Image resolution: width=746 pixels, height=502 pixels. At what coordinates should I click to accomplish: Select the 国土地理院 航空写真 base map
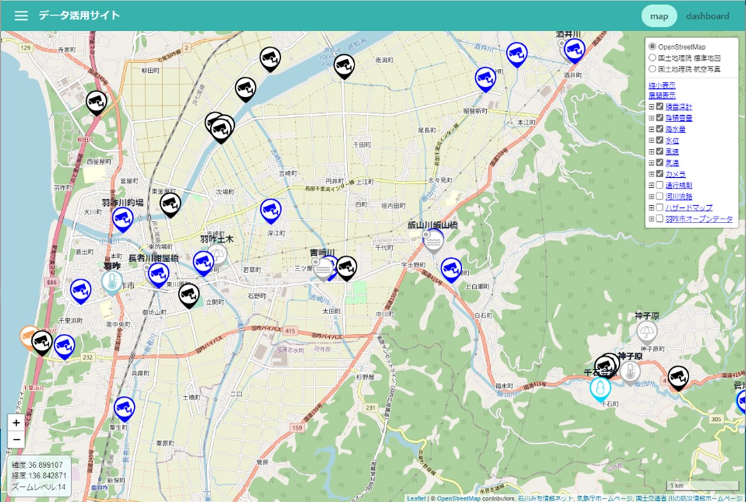point(653,68)
